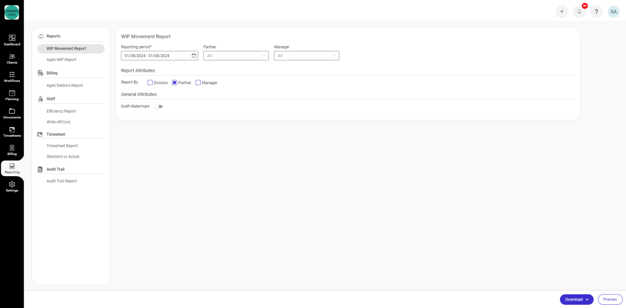Click the Download button
Screen dimensions: 626x308
pos(573,299)
